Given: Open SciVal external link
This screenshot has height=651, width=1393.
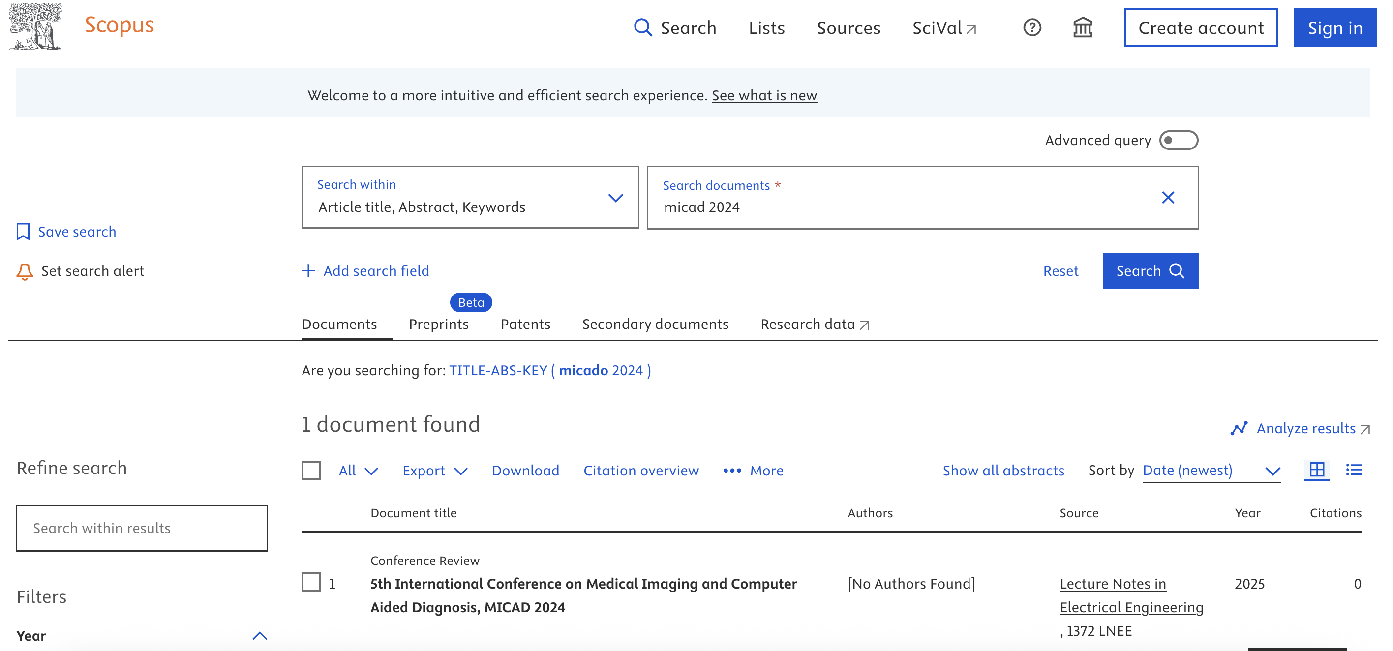Looking at the screenshot, I should tap(944, 28).
